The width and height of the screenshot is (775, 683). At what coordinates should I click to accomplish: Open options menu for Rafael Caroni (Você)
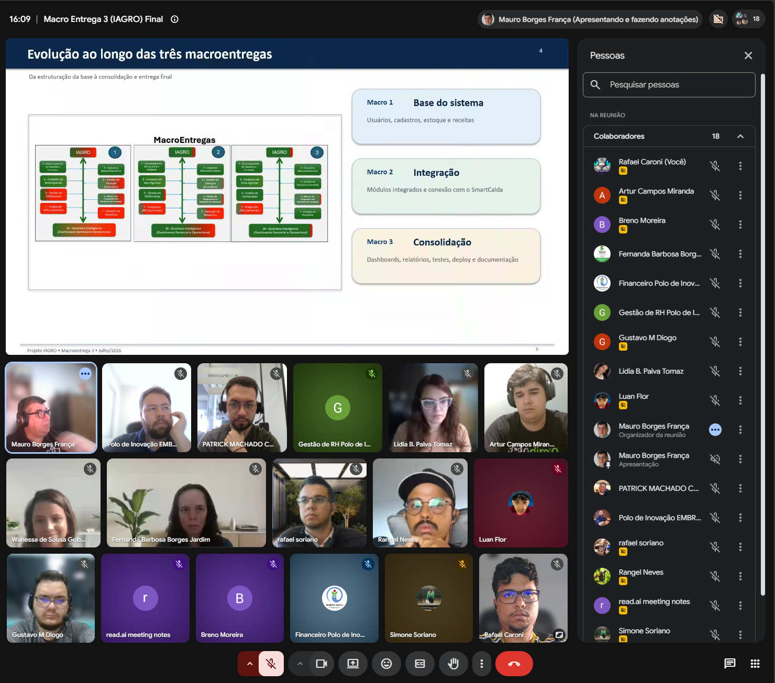[x=740, y=166]
